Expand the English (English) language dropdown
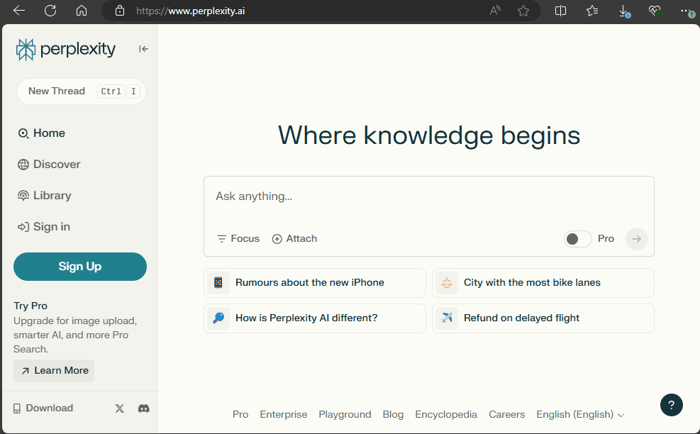 [580, 414]
